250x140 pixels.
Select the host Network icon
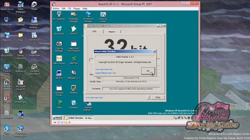pyautogui.click(x=7, y=37)
